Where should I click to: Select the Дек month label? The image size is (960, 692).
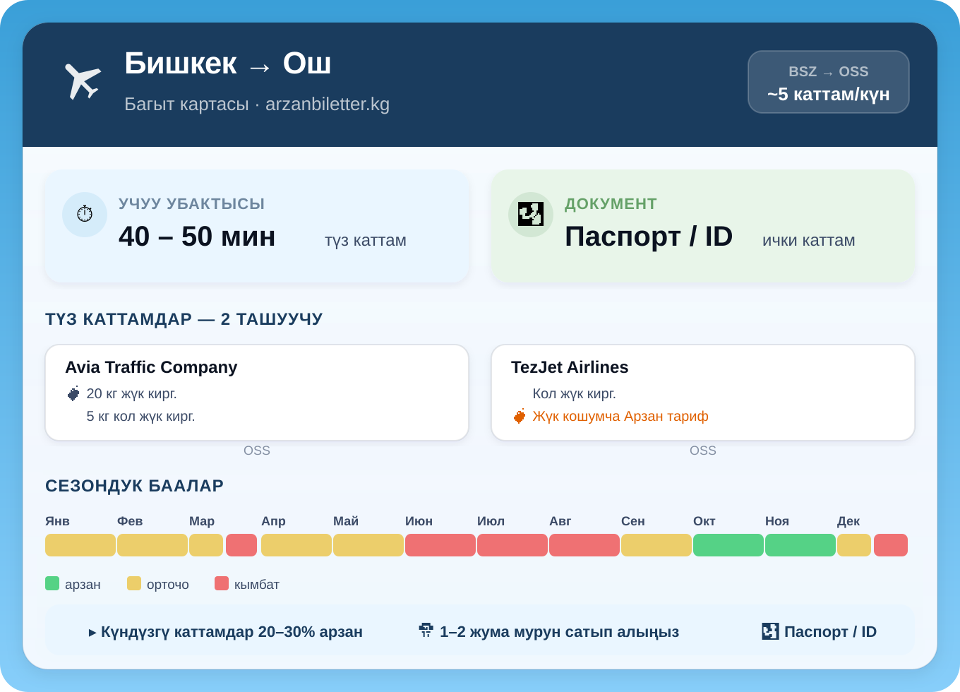click(x=849, y=521)
